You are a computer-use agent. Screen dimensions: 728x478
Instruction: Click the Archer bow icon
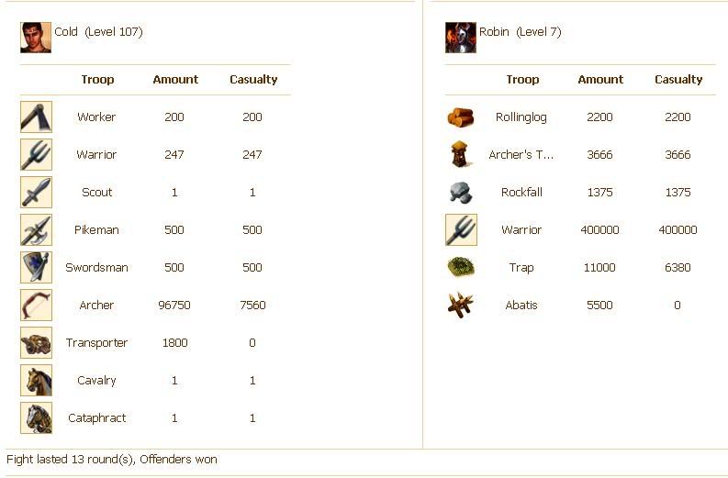point(36,306)
